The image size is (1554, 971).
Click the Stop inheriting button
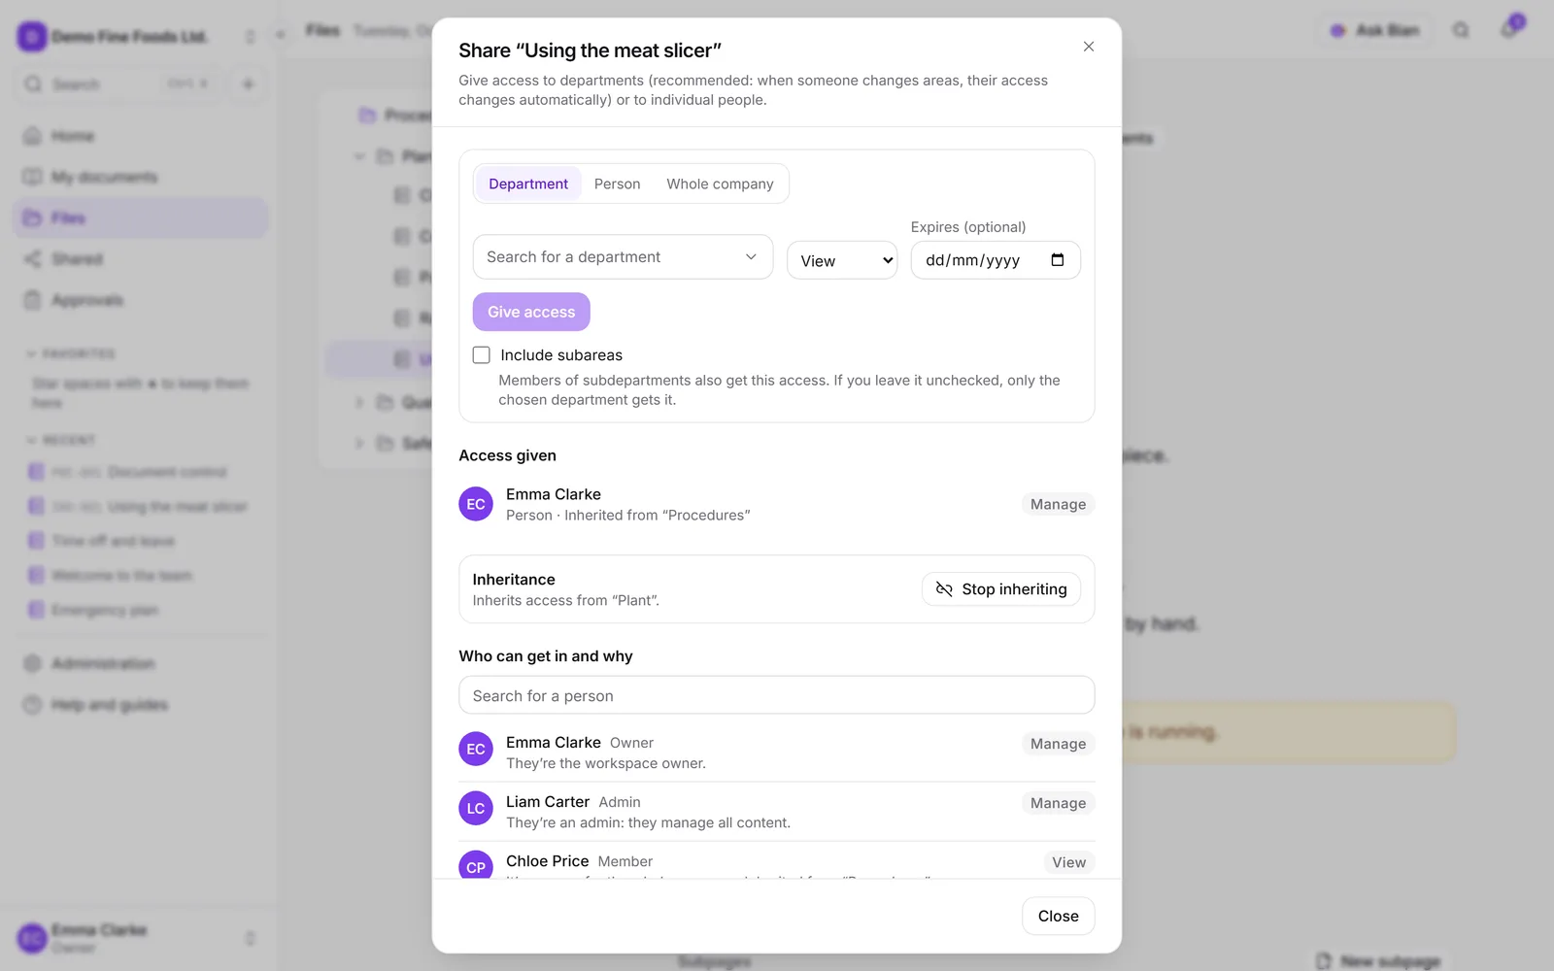coord(1001,589)
